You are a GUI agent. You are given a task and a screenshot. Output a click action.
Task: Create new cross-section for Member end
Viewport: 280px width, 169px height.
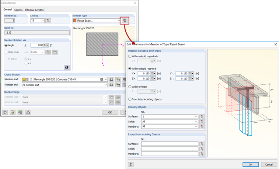tap(118, 85)
